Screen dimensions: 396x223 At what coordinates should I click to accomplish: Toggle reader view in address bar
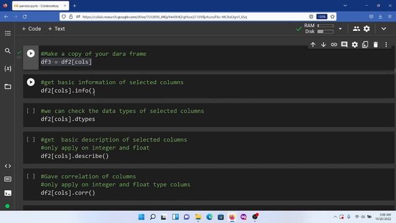pyautogui.click(x=311, y=17)
